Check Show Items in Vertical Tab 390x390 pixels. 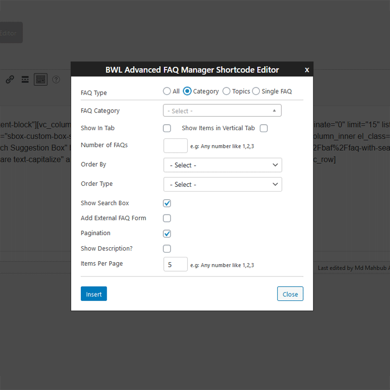coord(264,128)
